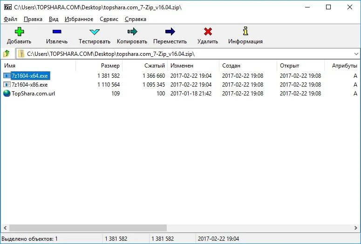The width and height of the screenshot is (361, 244).
Task: Open the Справка menu
Action: coord(136,19)
